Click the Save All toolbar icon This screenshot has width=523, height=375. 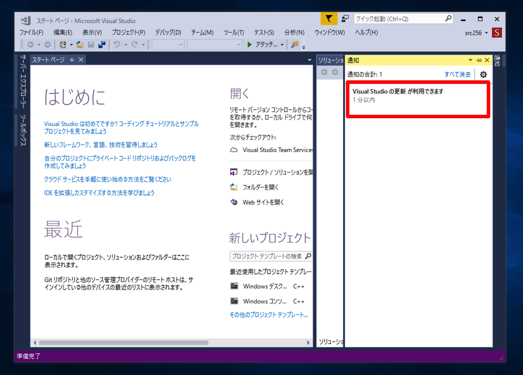[102, 45]
